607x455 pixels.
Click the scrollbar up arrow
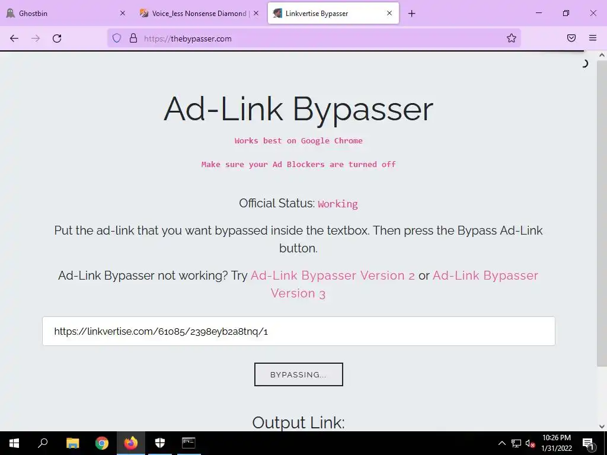click(602, 55)
